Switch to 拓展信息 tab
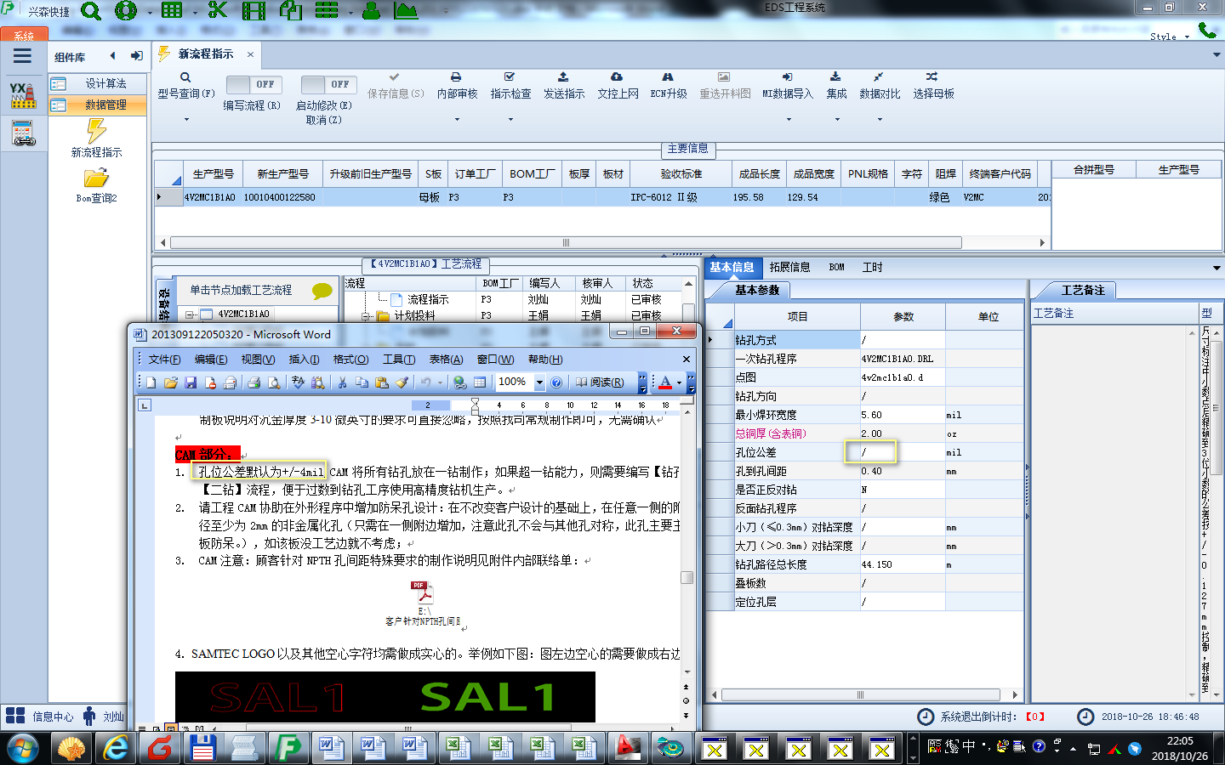 point(789,267)
